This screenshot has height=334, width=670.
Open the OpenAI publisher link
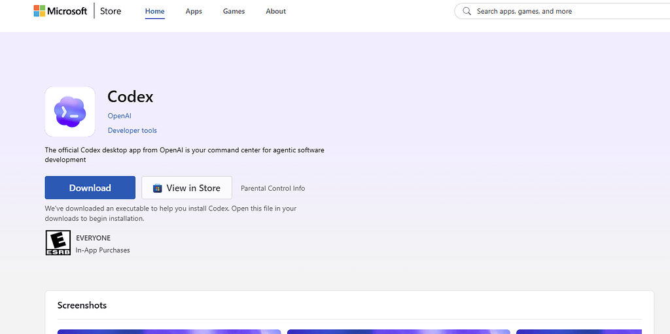120,116
